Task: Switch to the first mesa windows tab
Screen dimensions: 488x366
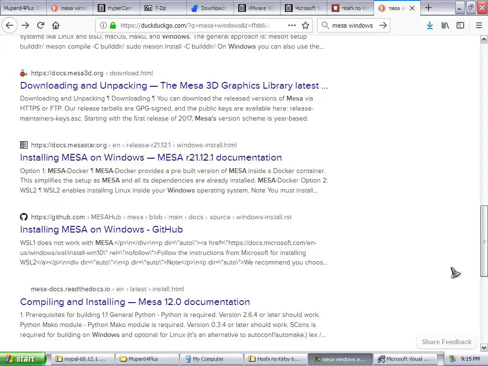Action: tap(70, 8)
